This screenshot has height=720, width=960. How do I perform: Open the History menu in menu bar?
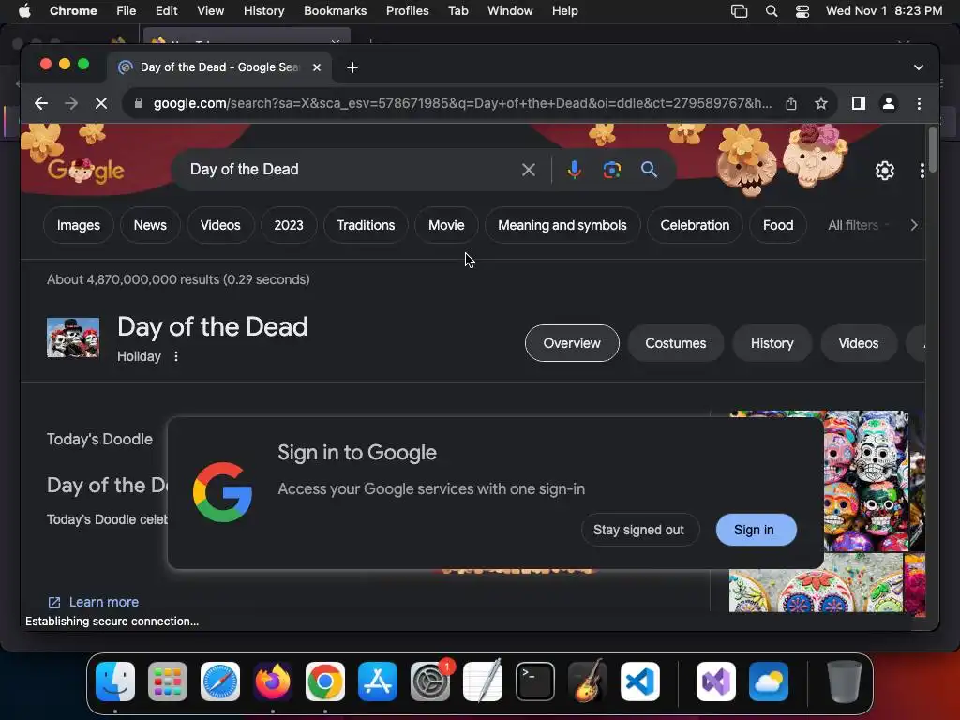[263, 11]
